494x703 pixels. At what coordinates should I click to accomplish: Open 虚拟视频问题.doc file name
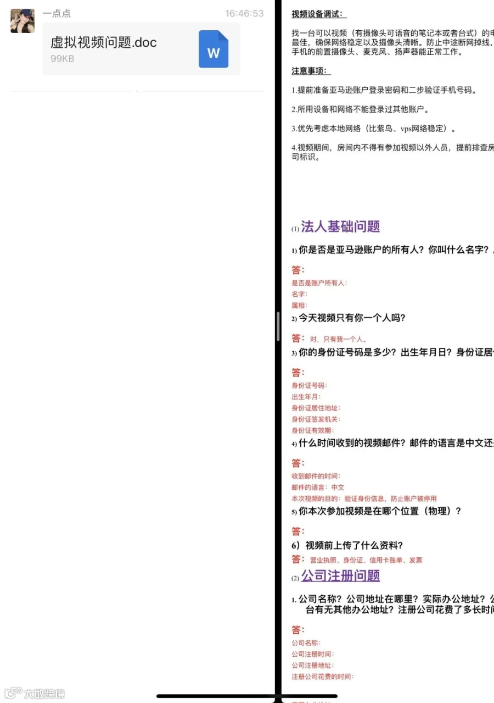(104, 42)
